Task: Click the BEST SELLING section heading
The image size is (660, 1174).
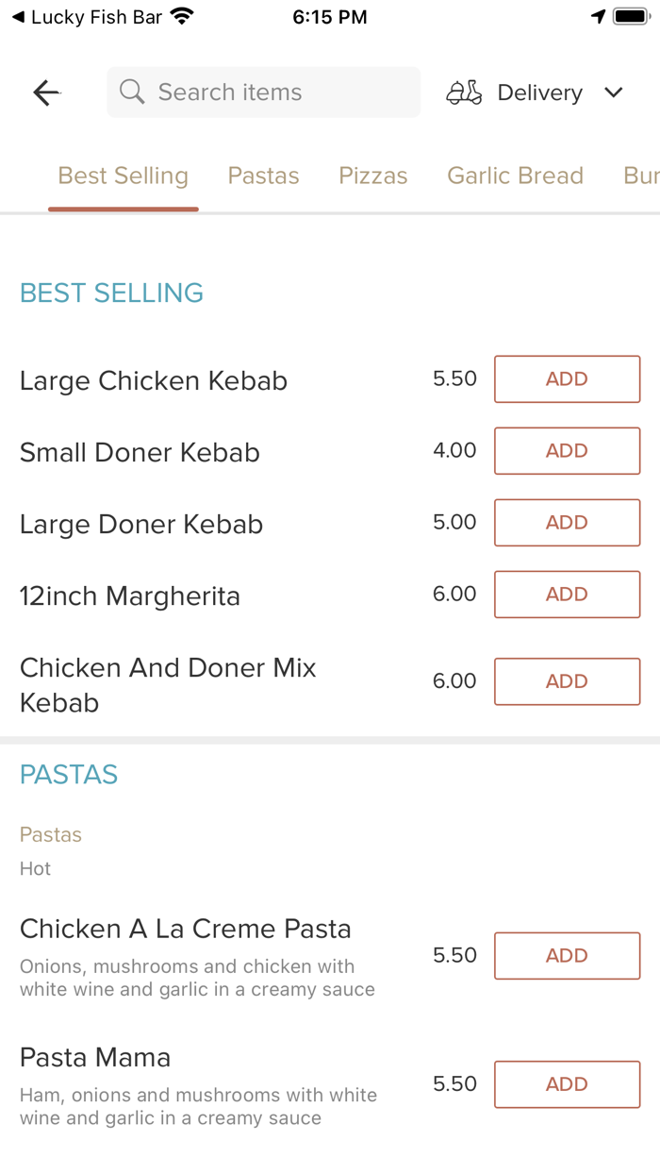Action: (x=111, y=293)
